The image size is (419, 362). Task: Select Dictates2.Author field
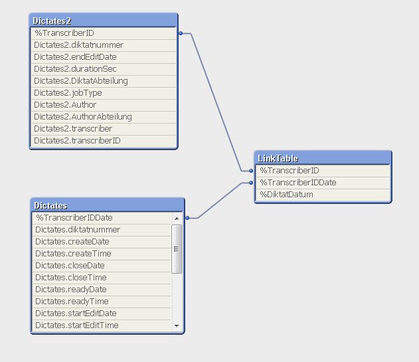pos(104,105)
